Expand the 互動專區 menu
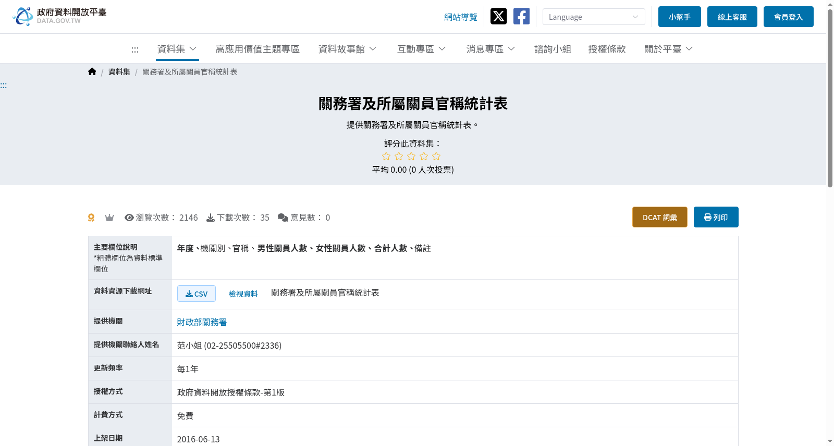This screenshot has width=834, height=446. [422, 49]
